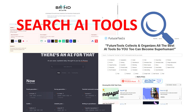Open the black rainbow-wave Music Generation icon
Viewport: 184px width, 112px height.
(x=12, y=41)
